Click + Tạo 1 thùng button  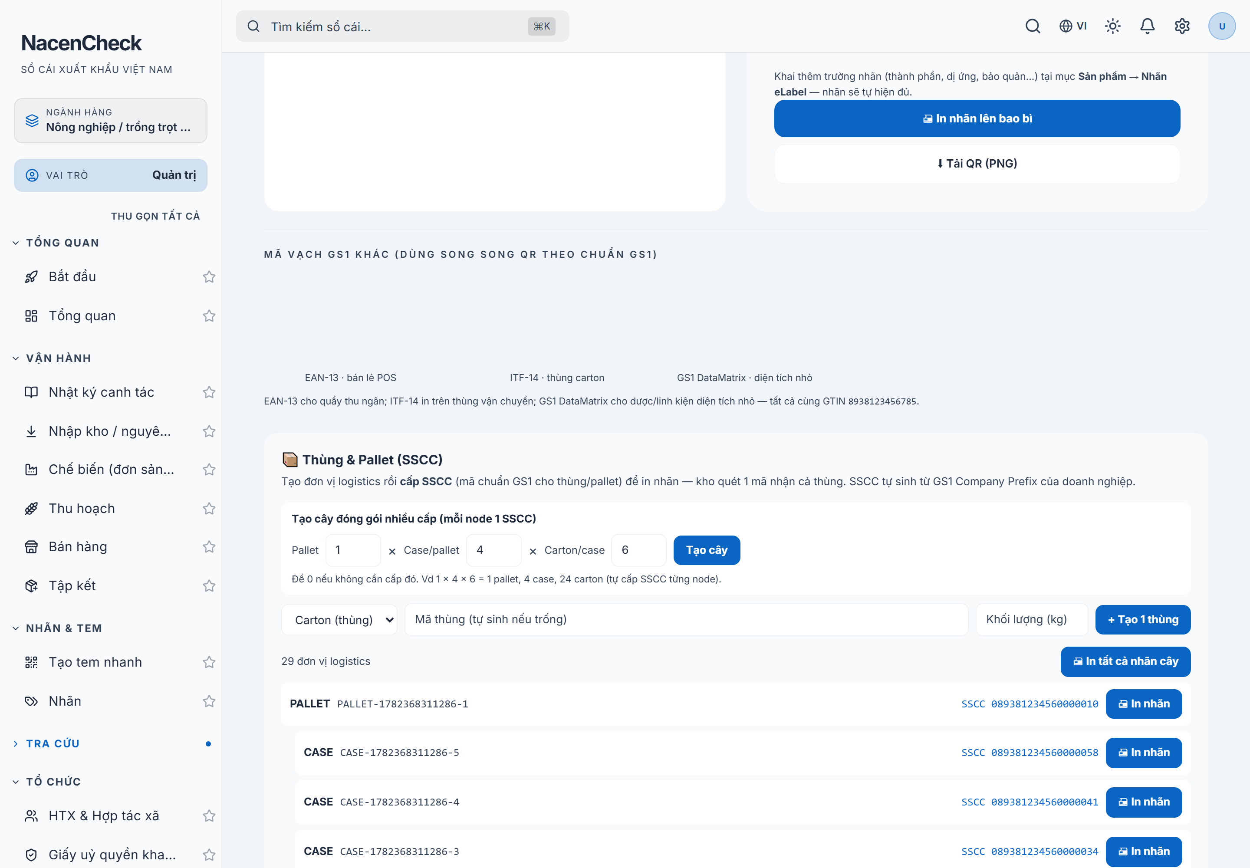1143,619
